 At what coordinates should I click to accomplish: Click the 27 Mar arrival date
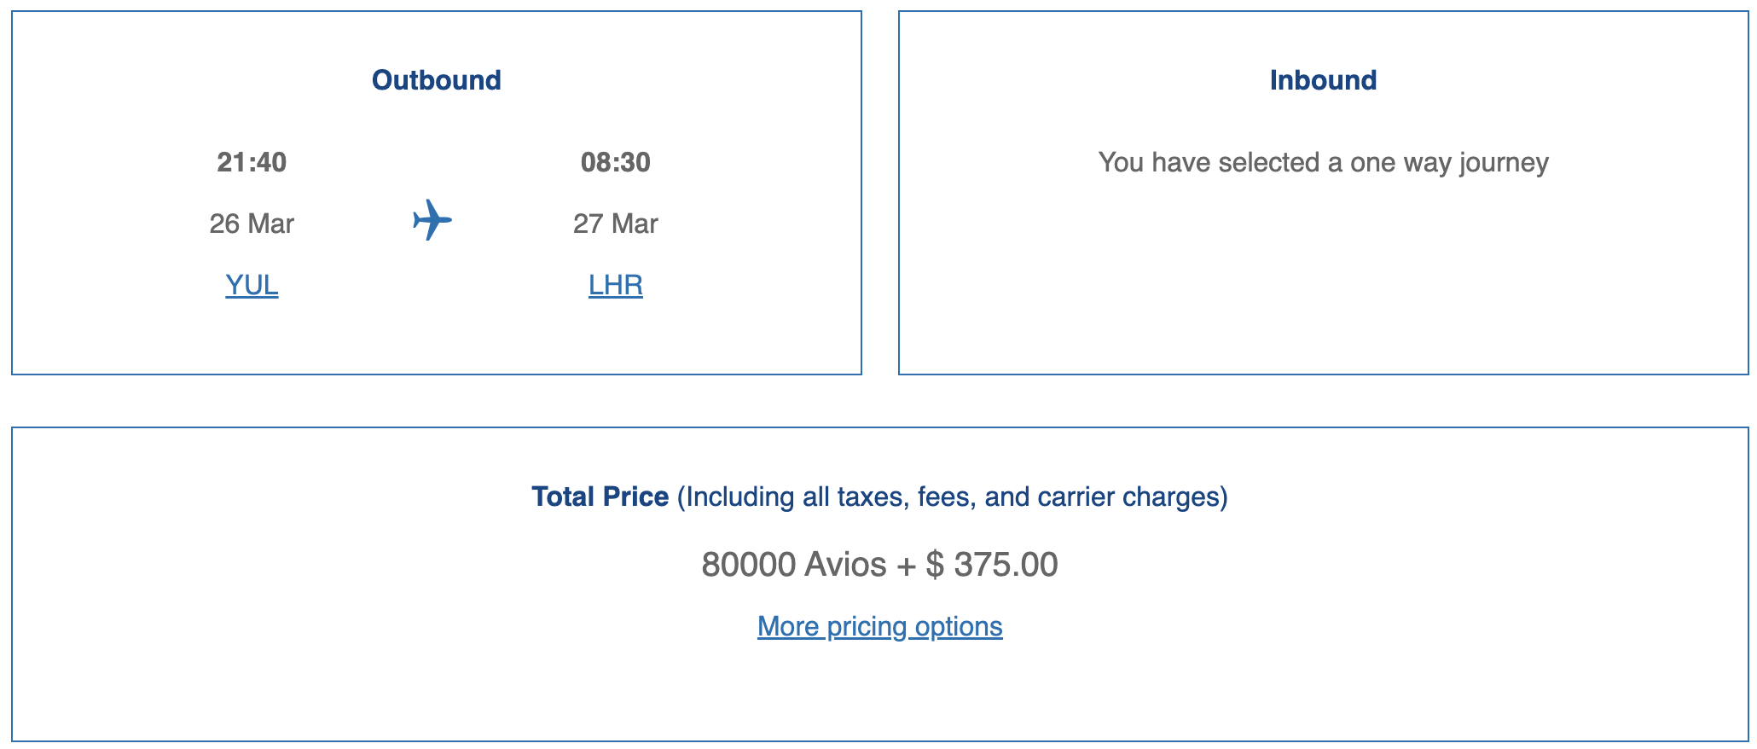pyautogui.click(x=615, y=224)
